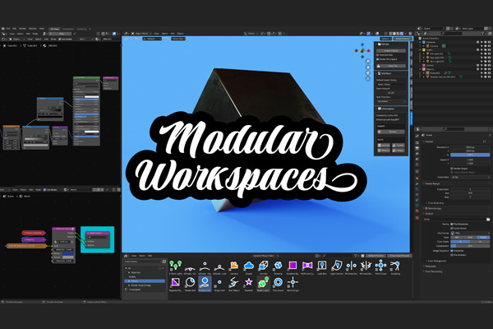Click the Close Asset Browser button
This screenshot has height=329, width=493.
click(399, 256)
